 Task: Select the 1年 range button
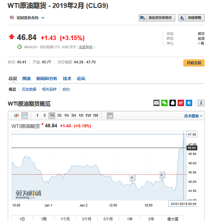130,218
